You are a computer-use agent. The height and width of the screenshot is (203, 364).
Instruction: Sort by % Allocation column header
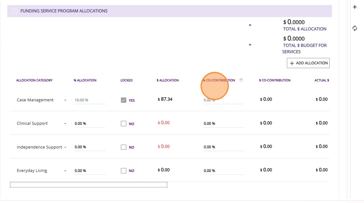85,80
